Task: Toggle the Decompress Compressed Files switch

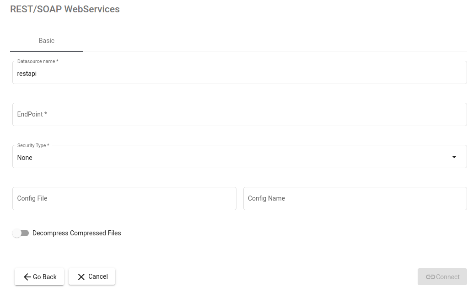Action: [x=21, y=233]
